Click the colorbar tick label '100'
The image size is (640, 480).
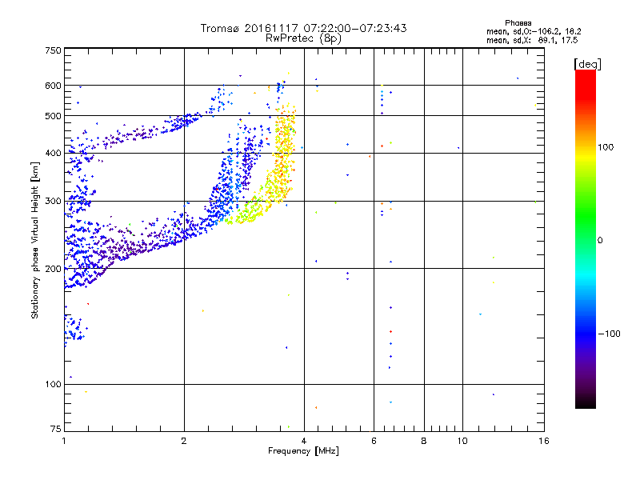[606, 147]
